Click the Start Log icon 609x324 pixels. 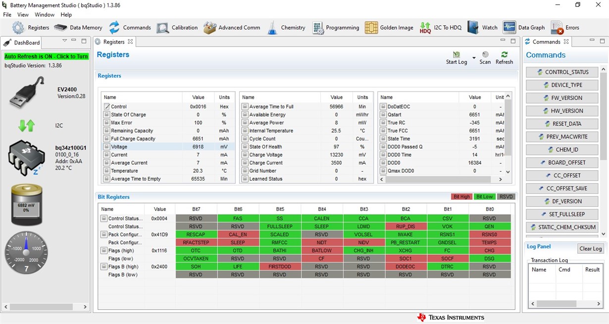point(457,54)
